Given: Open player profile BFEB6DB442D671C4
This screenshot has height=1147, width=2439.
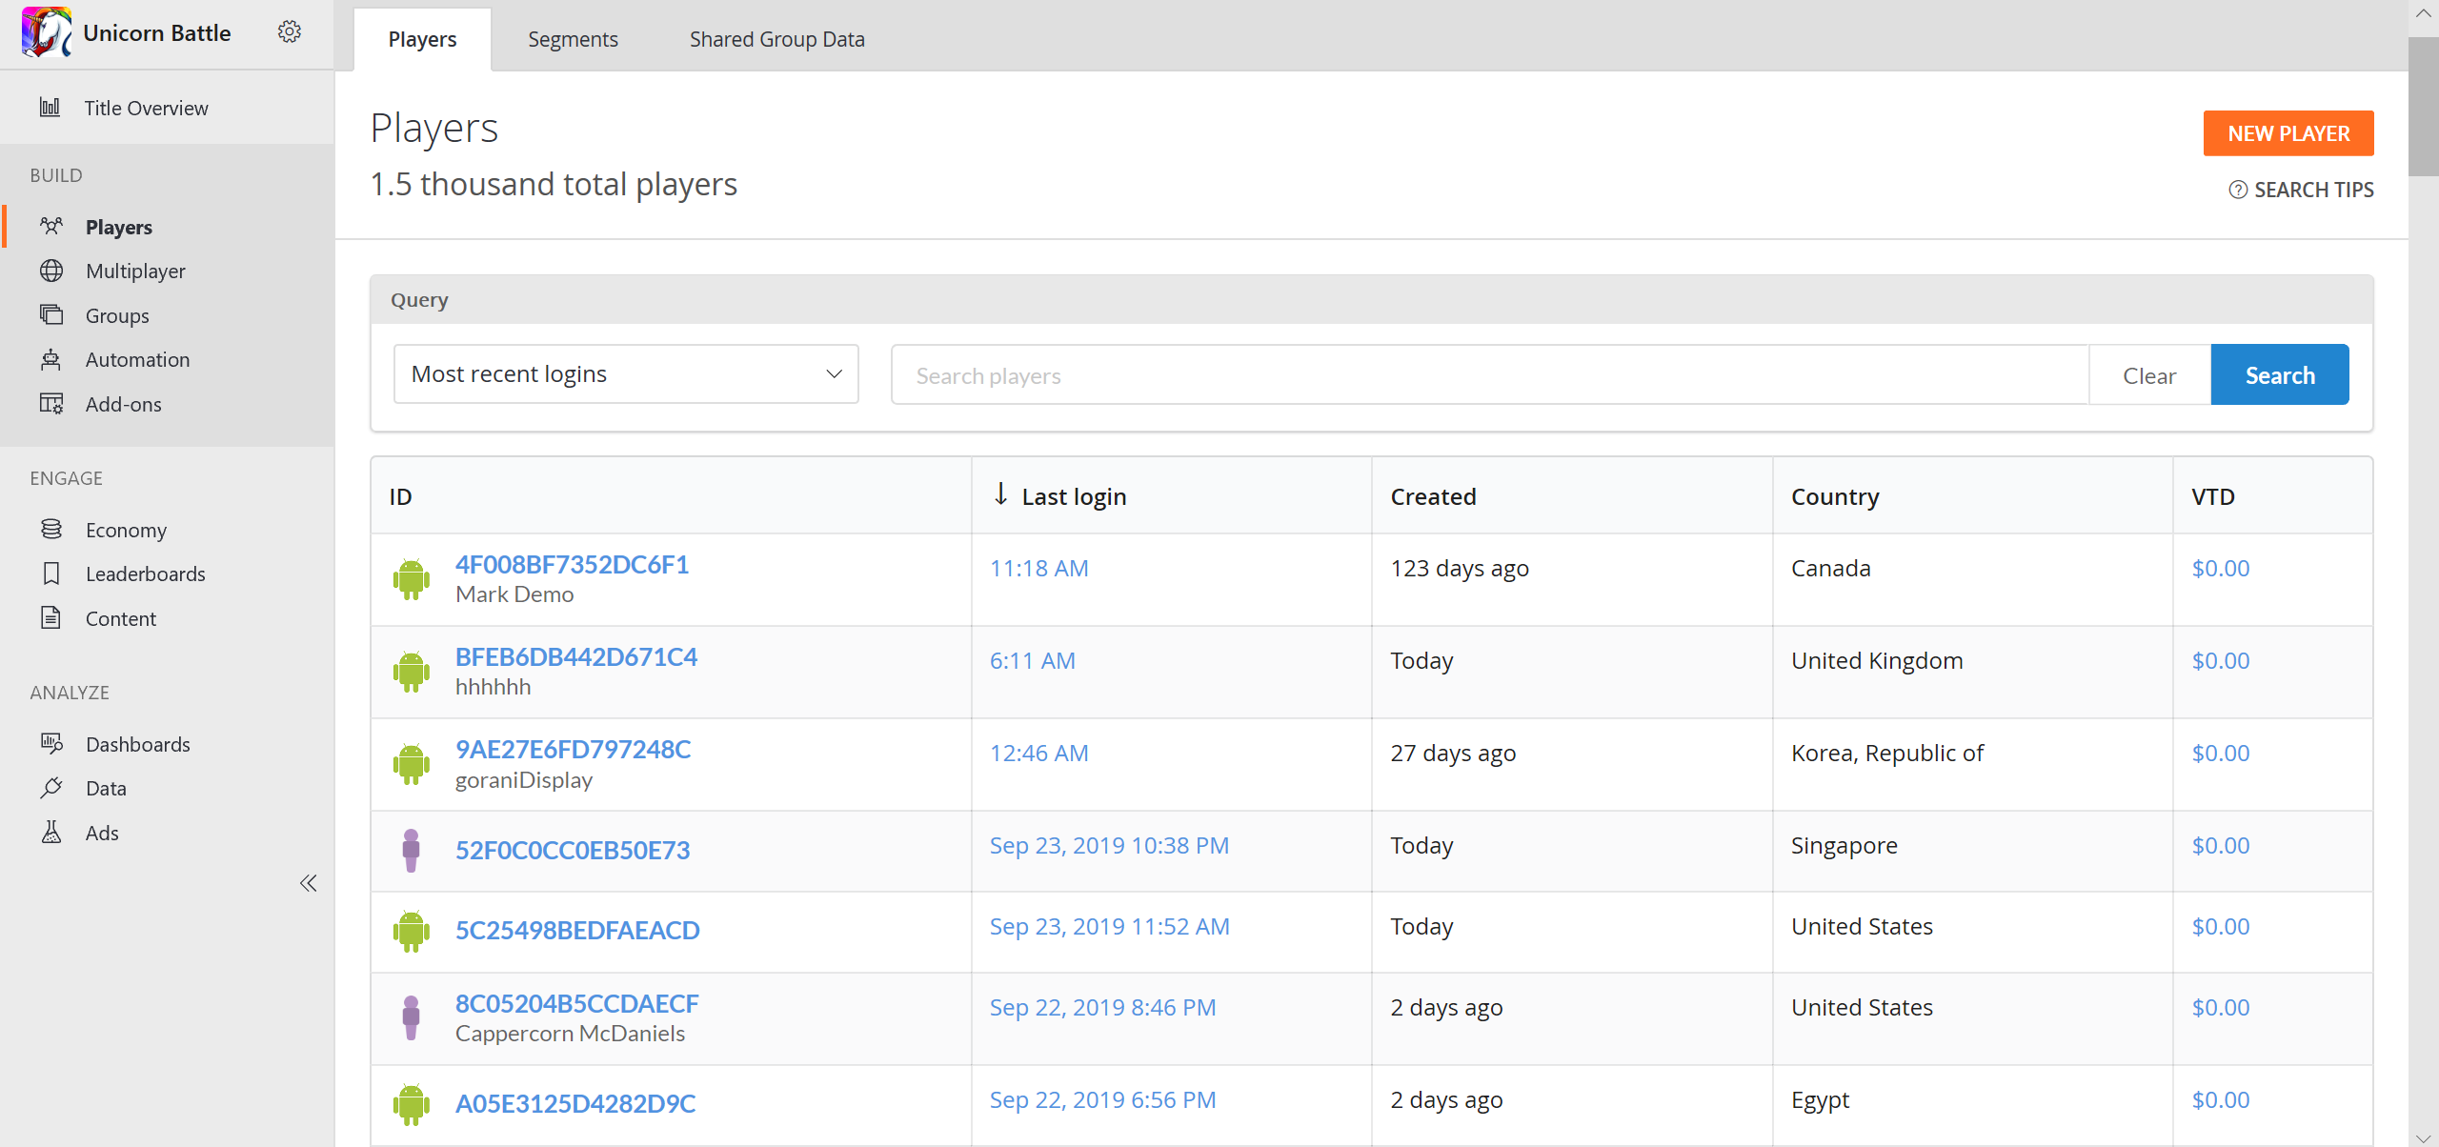Looking at the screenshot, I should tap(575, 656).
